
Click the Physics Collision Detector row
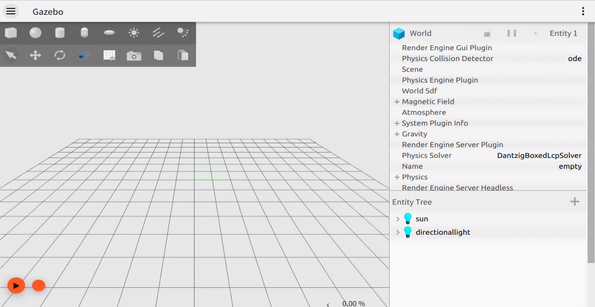[x=488, y=59]
